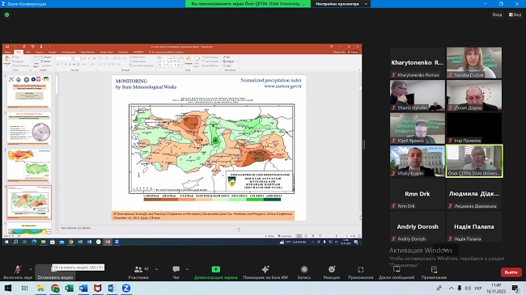
Task: Expand audio options arrow next to microphone
Action: 31,269
